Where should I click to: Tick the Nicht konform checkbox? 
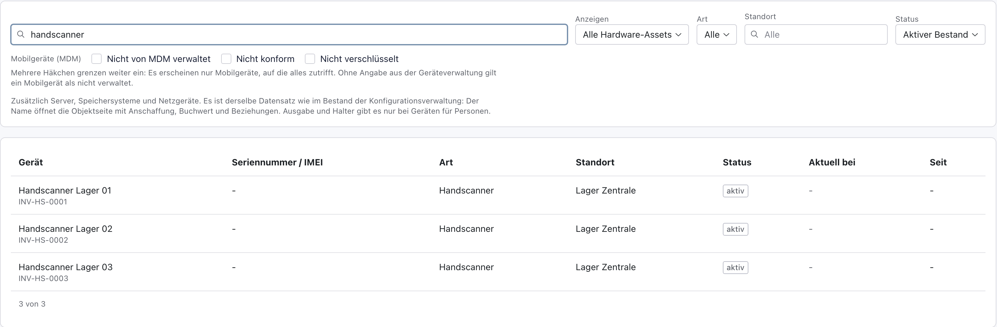226,59
